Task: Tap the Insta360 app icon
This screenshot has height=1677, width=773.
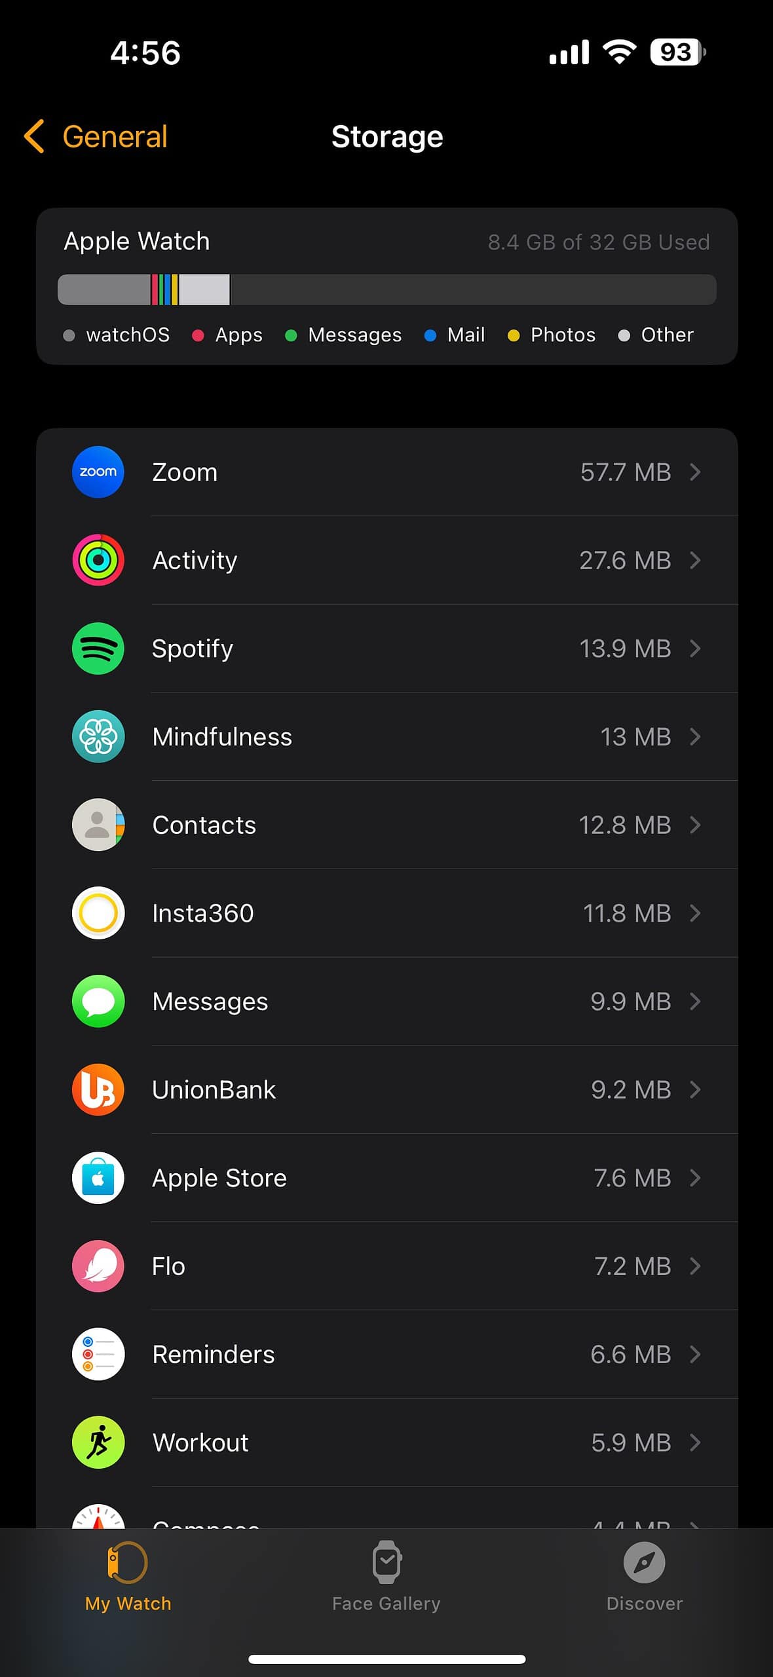Action: (x=98, y=913)
